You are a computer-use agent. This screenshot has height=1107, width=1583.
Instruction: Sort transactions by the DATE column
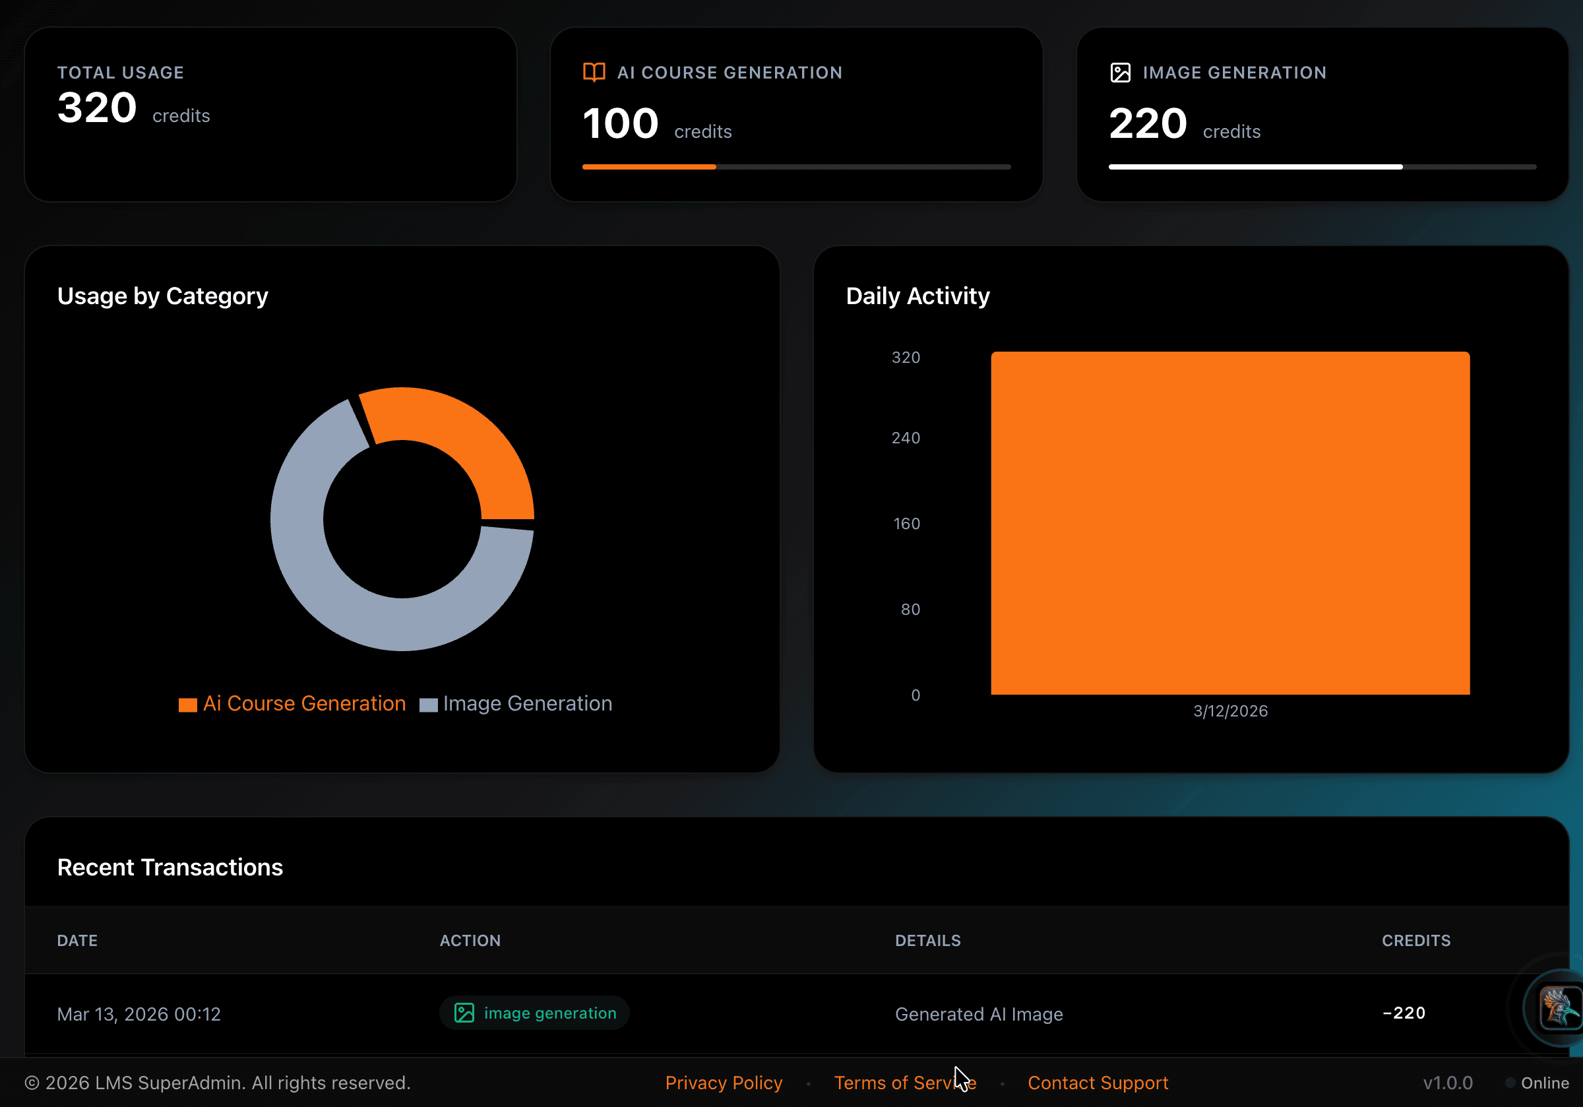[77, 940]
